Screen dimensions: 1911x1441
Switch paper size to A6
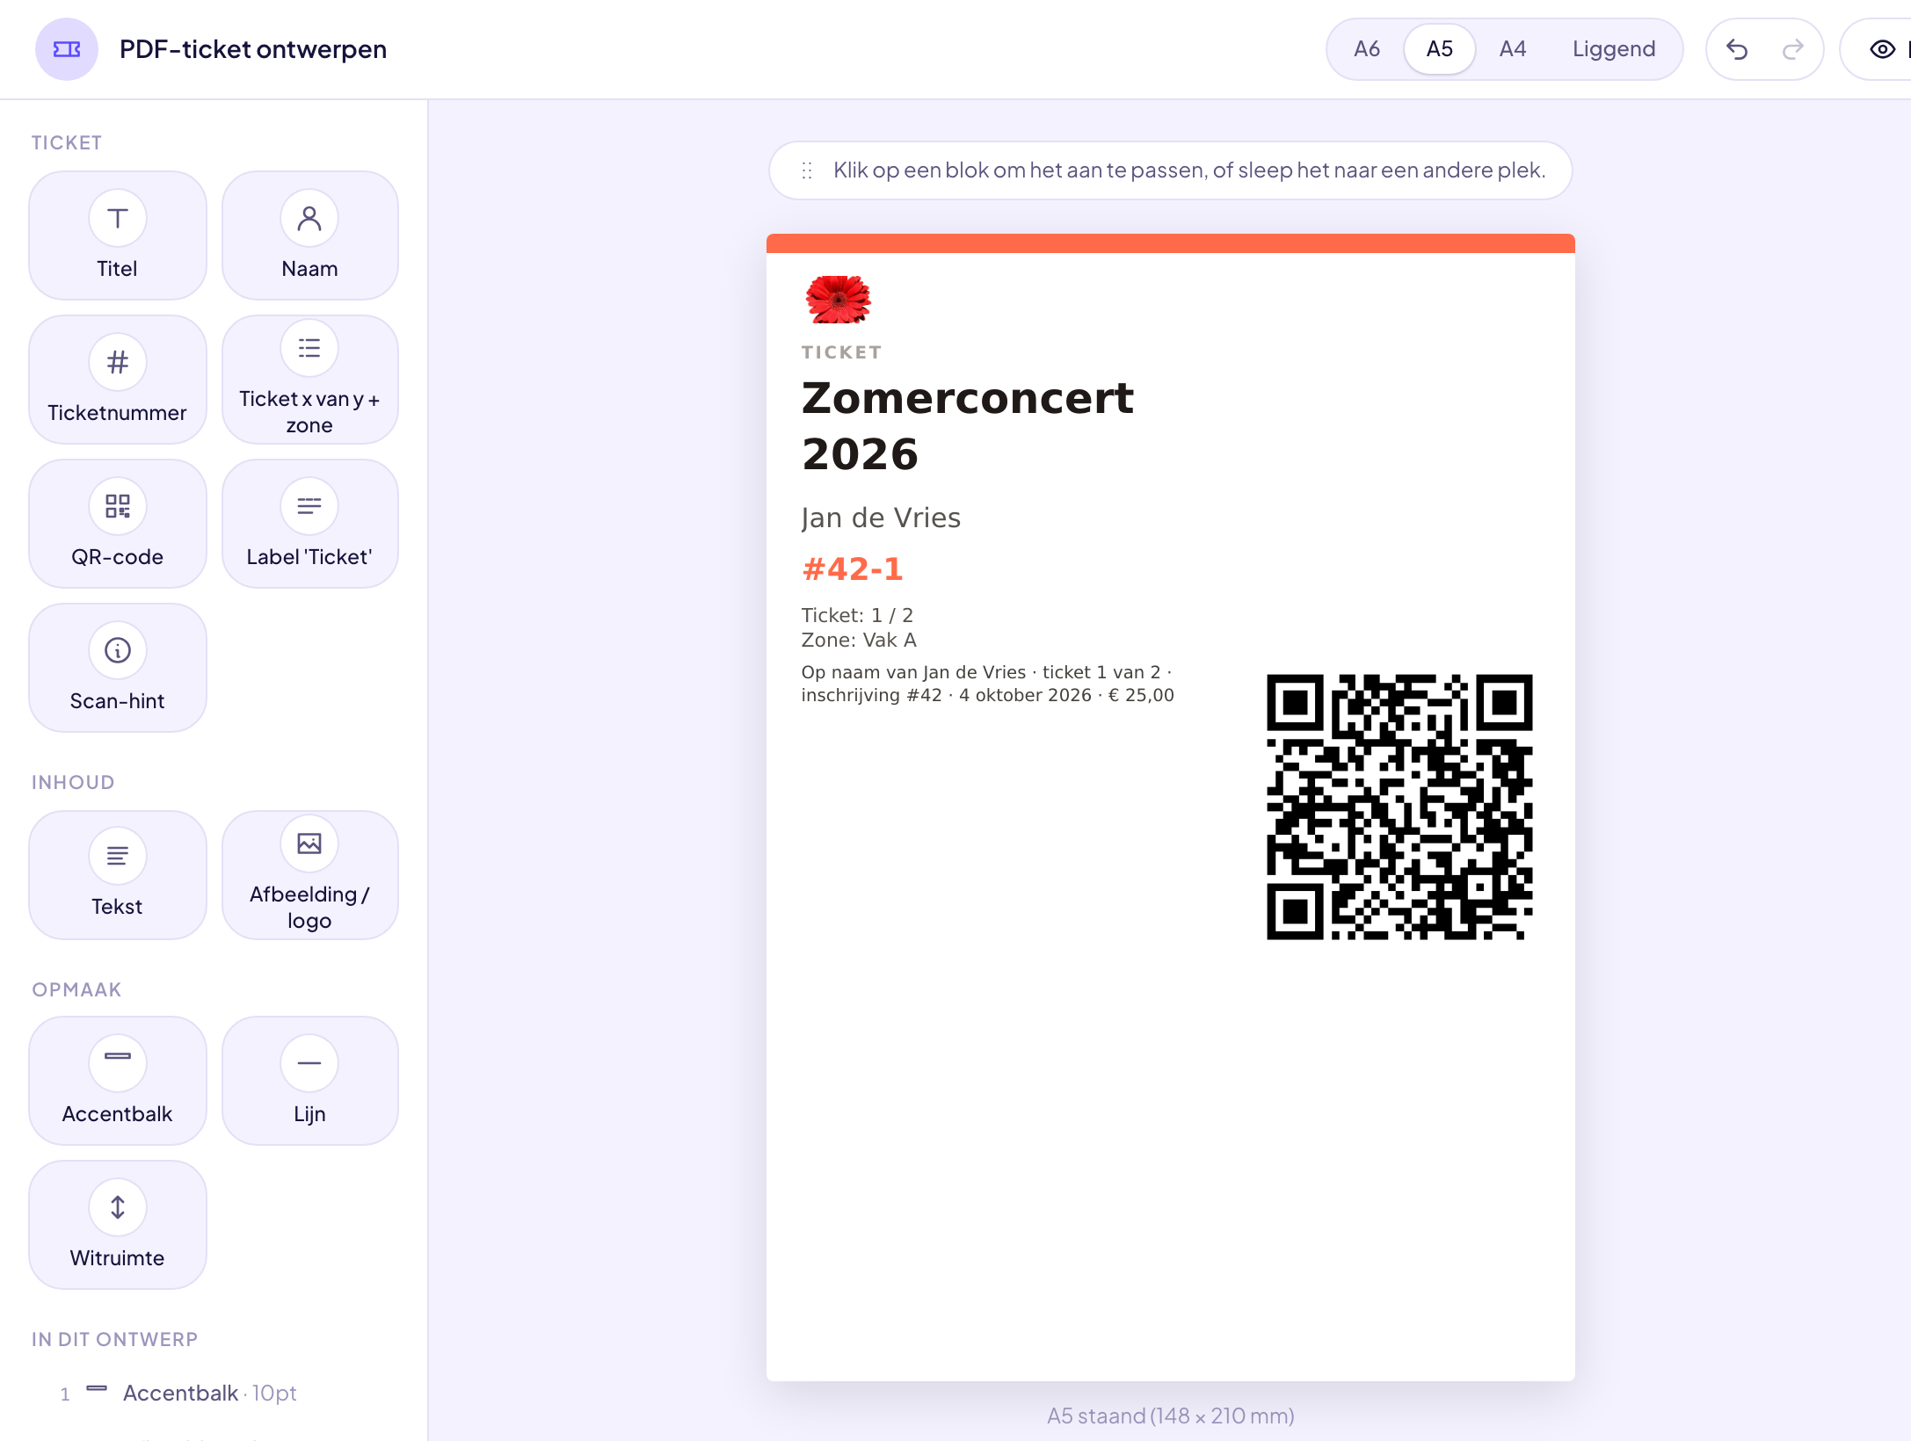click(x=1366, y=49)
